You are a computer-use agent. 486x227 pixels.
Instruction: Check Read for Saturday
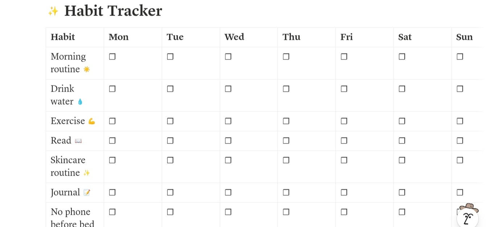click(x=402, y=141)
